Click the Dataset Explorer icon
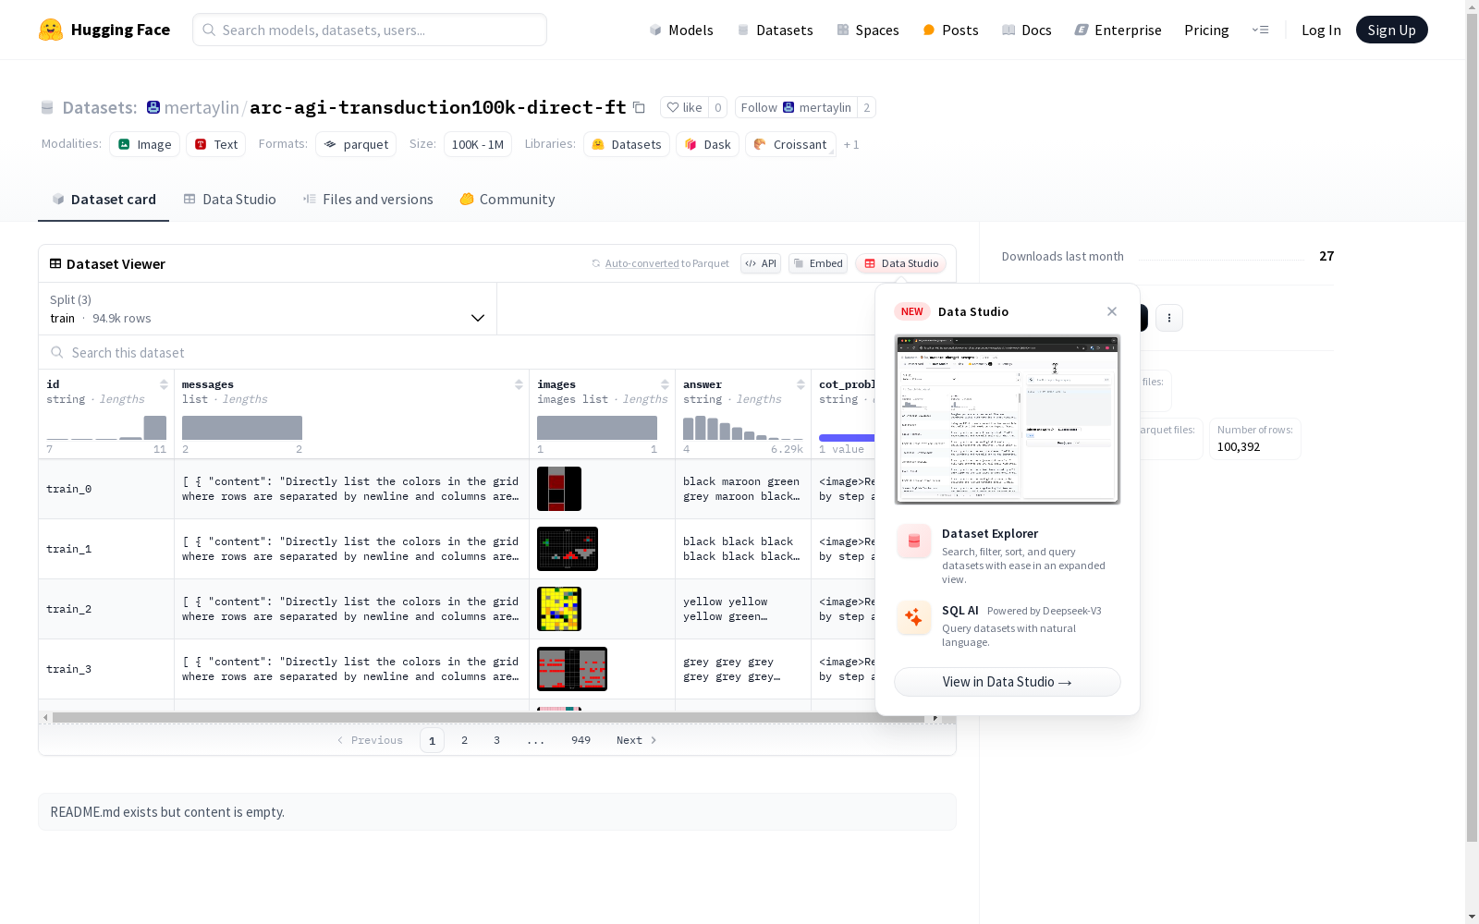 click(914, 541)
